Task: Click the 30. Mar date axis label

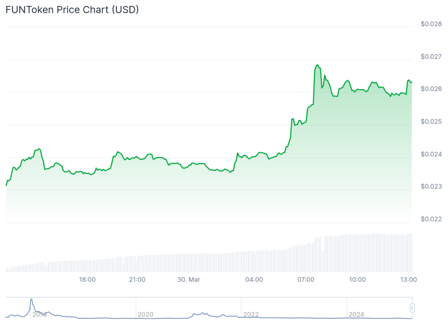Action: pos(189,279)
